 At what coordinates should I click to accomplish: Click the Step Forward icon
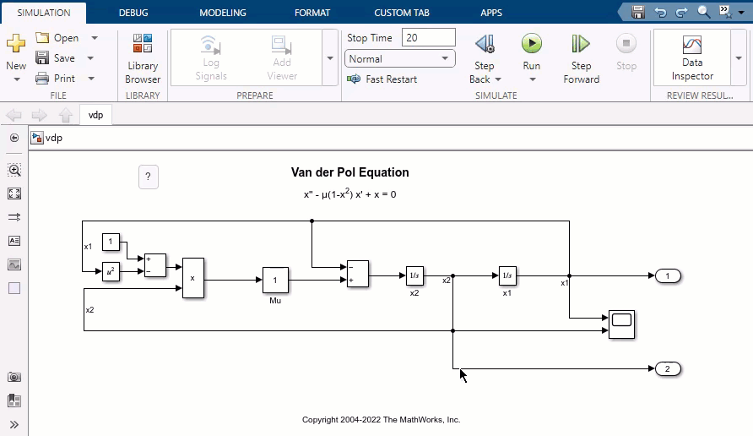(x=581, y=44)
